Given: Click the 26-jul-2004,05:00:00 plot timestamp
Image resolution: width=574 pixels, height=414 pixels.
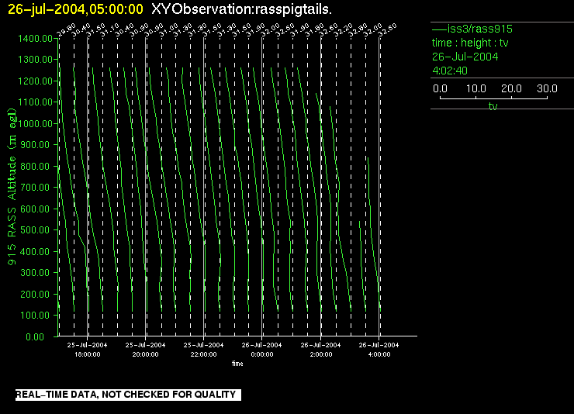Looking at the screenshot, I should (x=75, y=9).
